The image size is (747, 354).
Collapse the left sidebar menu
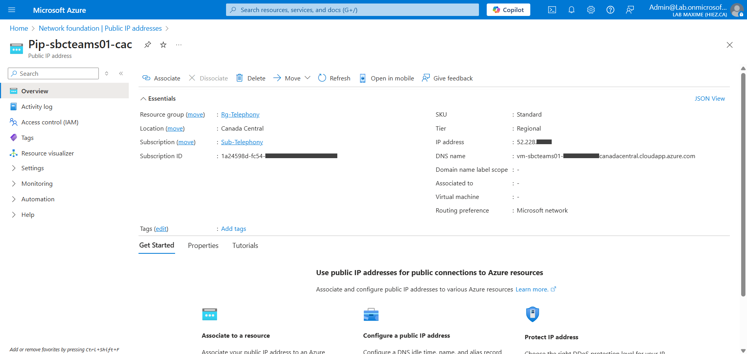[x=121, y=73]
